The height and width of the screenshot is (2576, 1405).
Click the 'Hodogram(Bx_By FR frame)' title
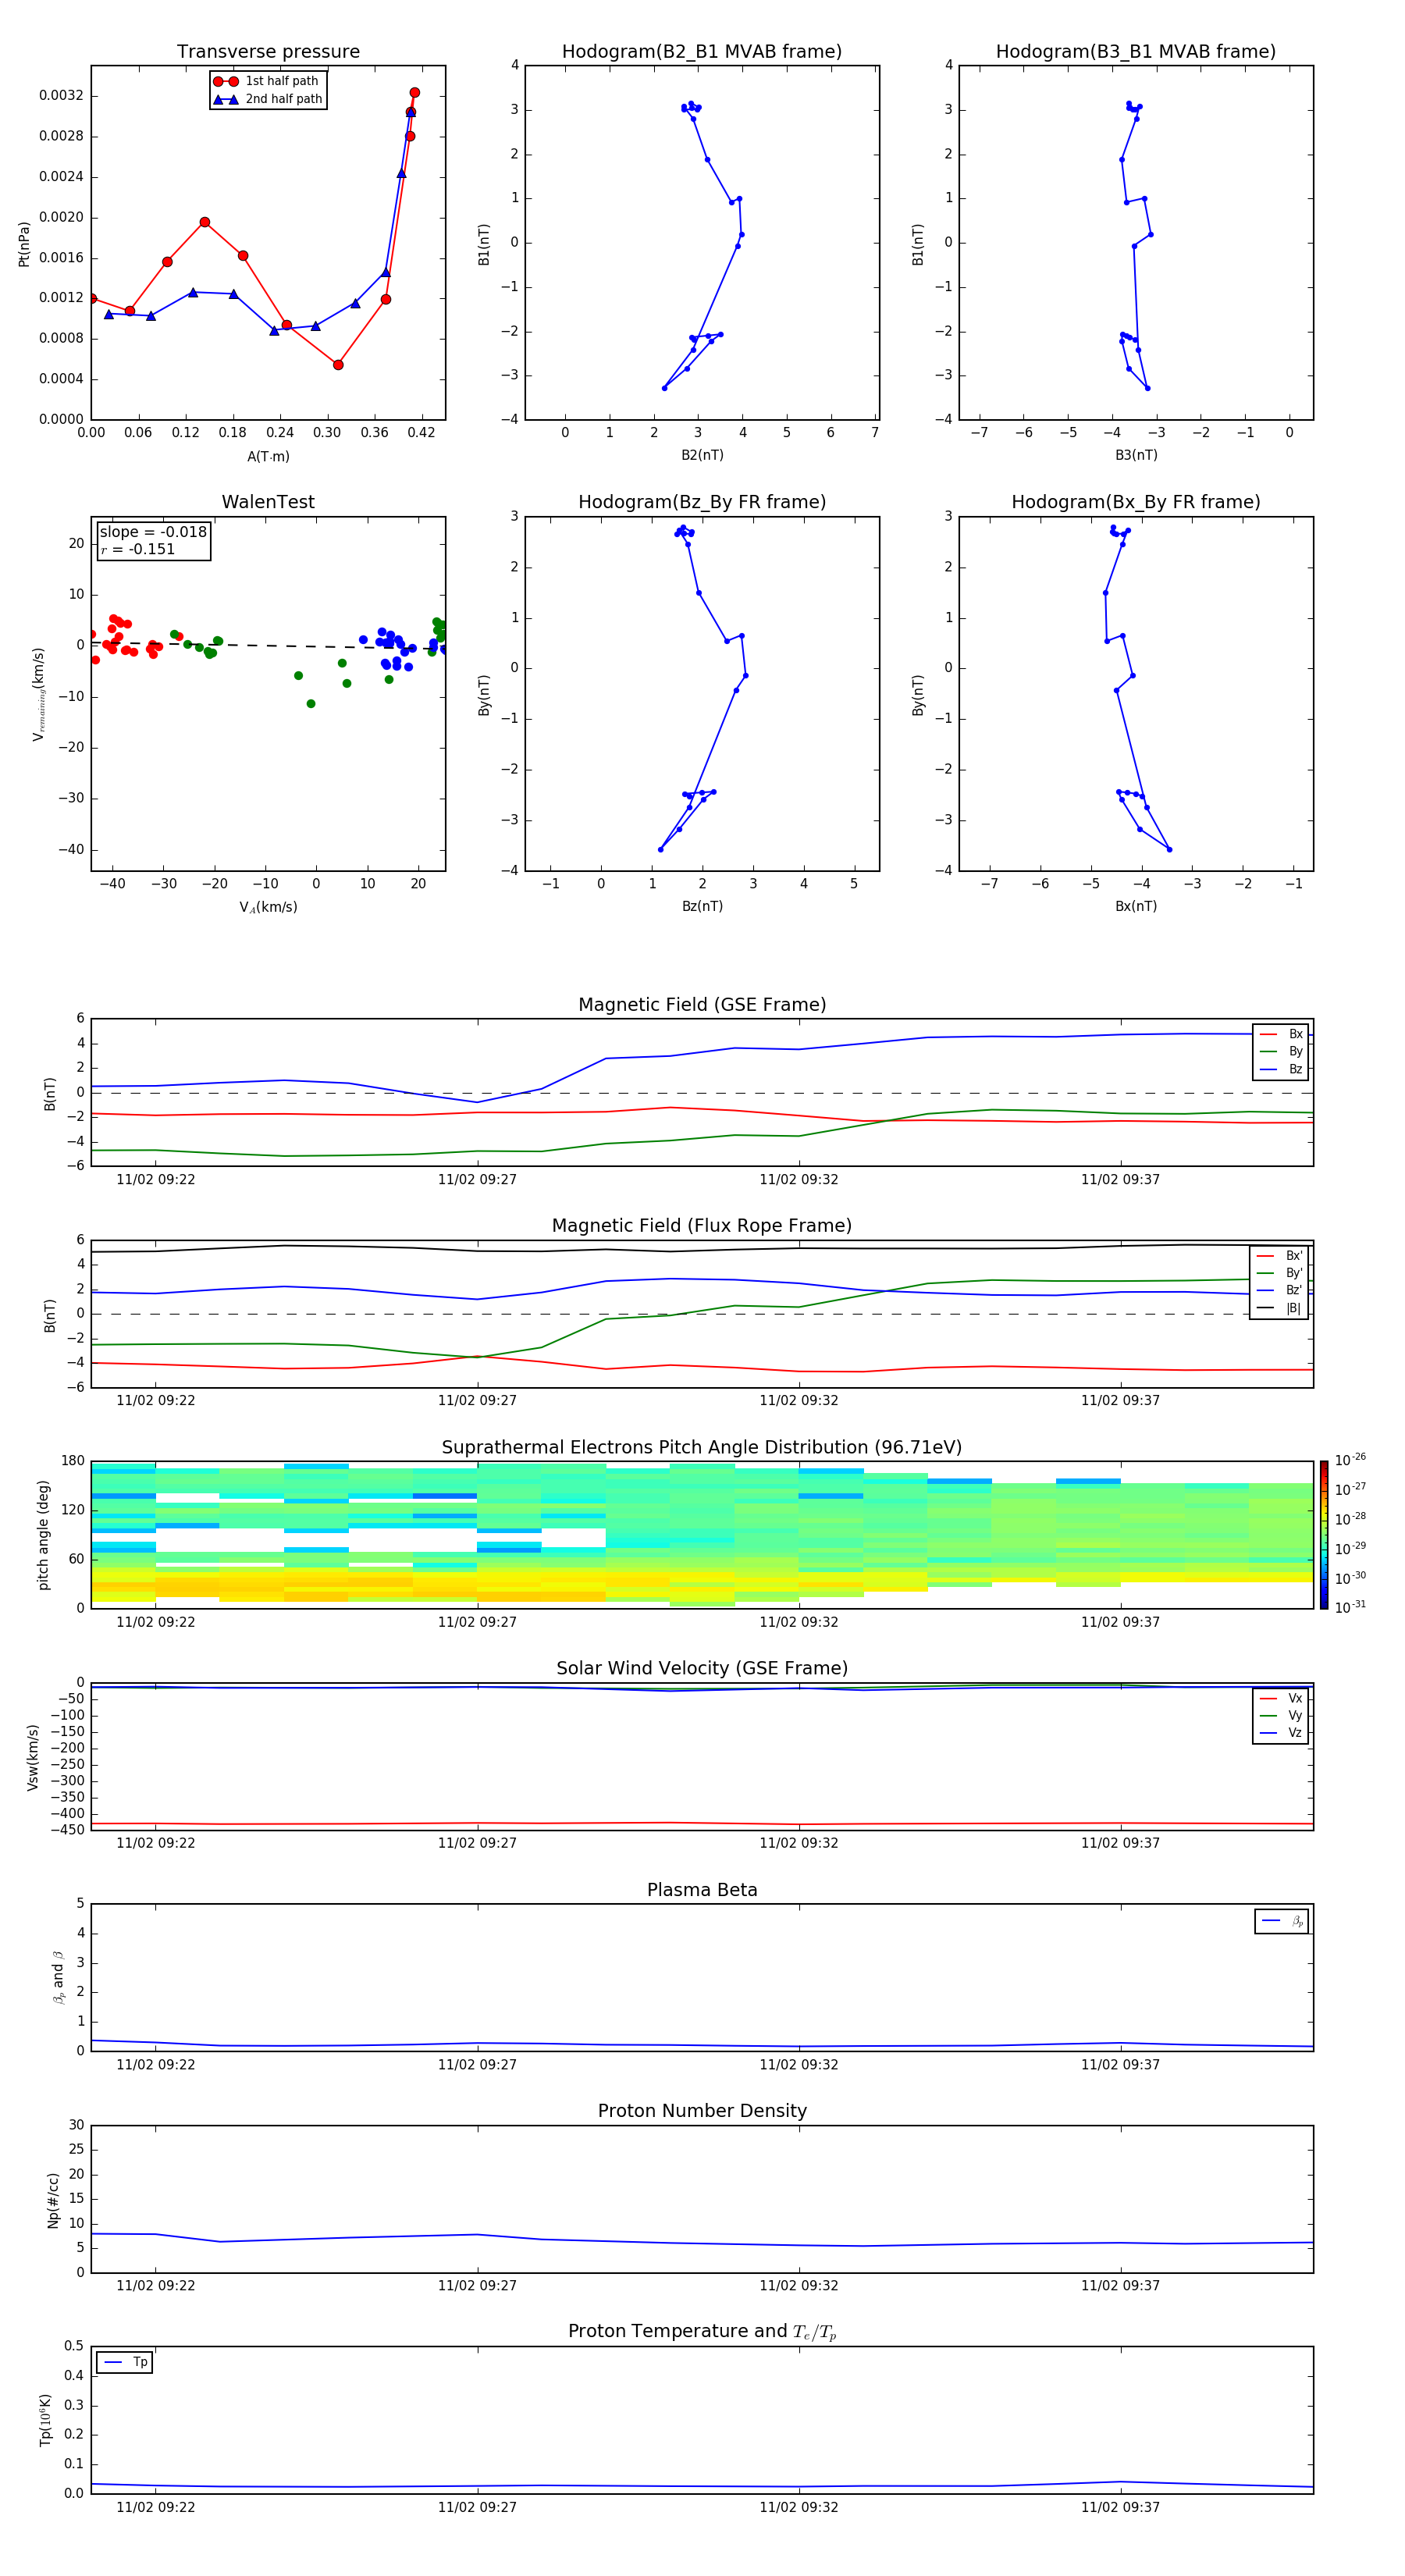pyautogui.click(x=1136, y=502)
